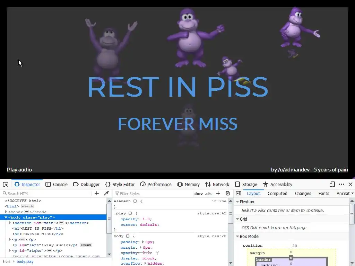Open the Inspector panel

(27, 184)
